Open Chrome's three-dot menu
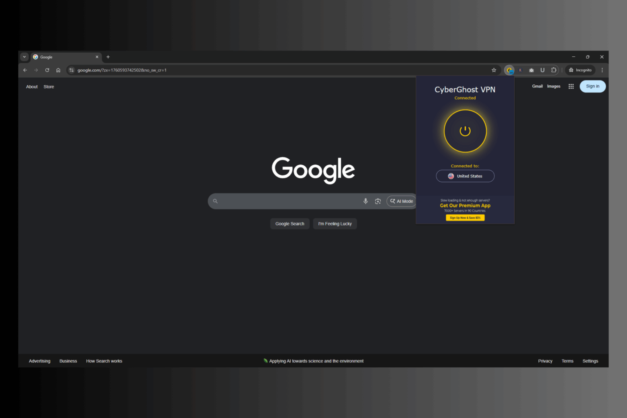627x418 pixels. coord(602,70)
